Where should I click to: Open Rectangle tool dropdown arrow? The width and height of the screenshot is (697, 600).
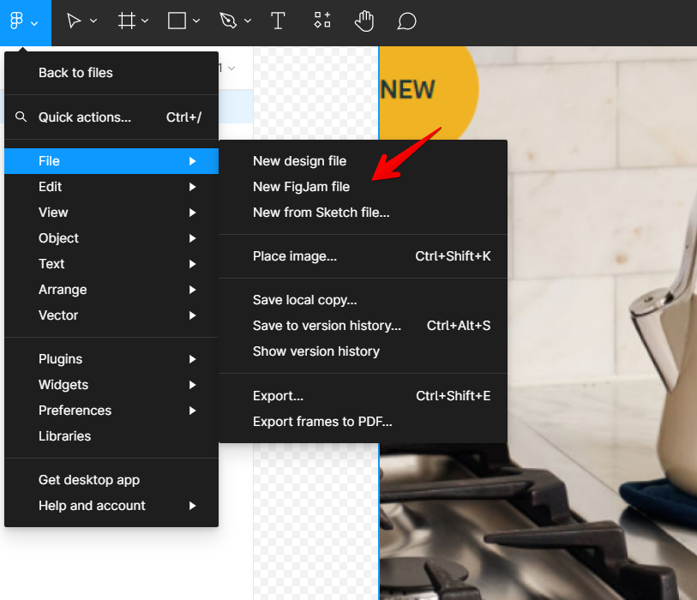tap(196, 21)
